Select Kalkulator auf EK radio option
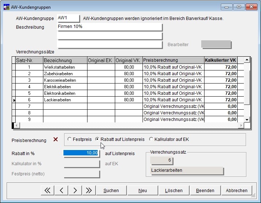The height and width of the screenshot is (203, 261). coord(169,139)
